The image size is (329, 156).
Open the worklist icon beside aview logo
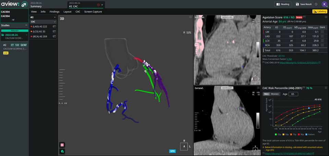(24, 4)
